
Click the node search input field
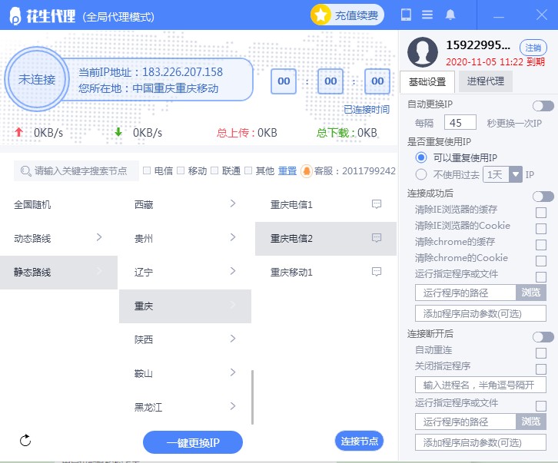pyautogui.click(x=80, y=170)
